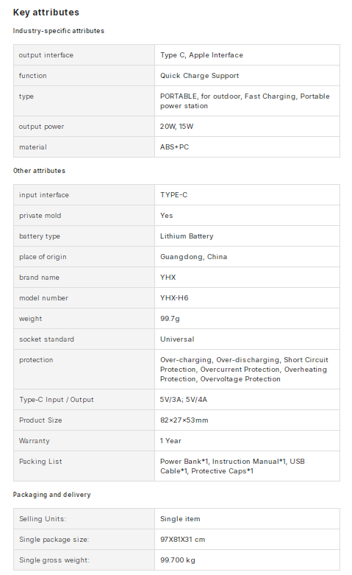Select the output interface value cell

point(247,55)
